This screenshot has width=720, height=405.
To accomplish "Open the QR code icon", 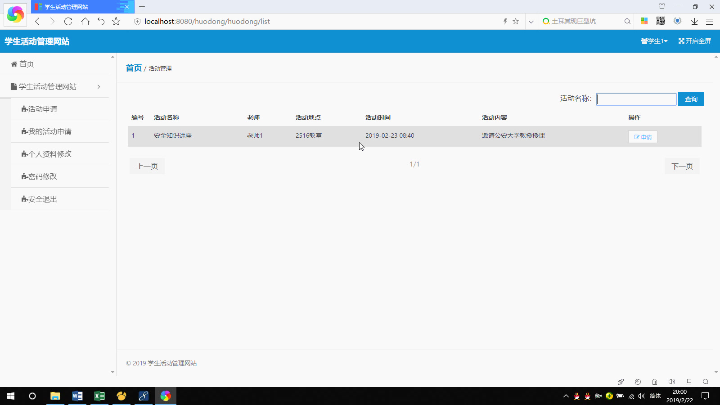I will click(x=661, y=21).
